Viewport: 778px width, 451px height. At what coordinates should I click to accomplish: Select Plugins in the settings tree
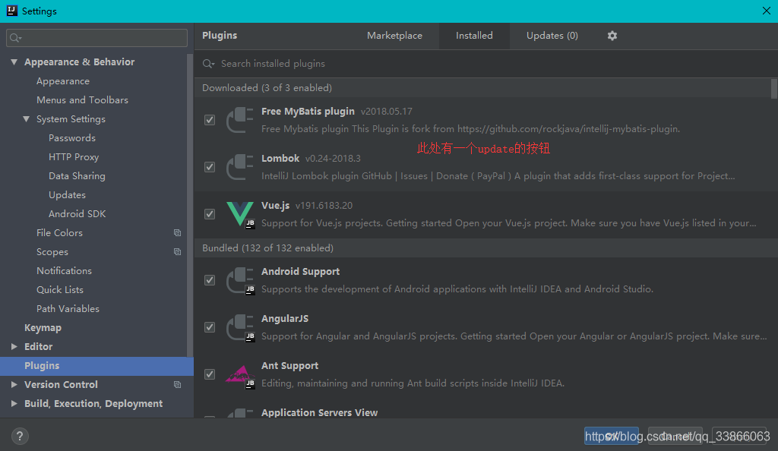[96, 366]
